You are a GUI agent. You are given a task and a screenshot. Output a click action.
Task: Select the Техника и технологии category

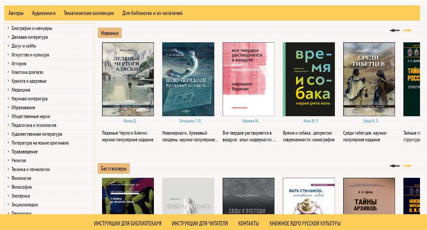[x=31, y=169]
